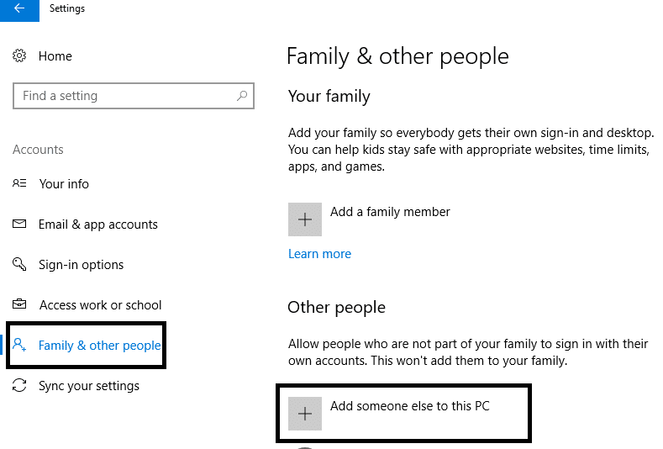The width and height of the screenshot is (663, 449).
Task: Focus the Find a setting search box
Action: (126, 96)
